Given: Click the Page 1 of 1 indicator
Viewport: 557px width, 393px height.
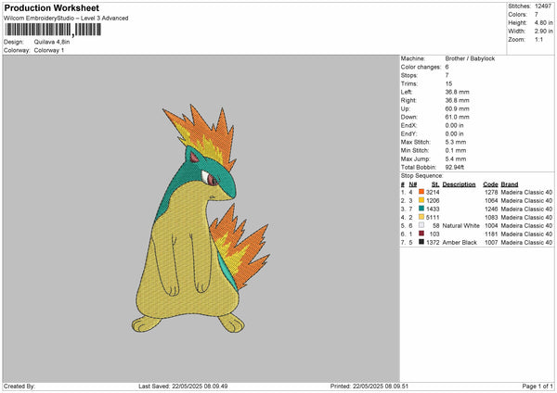Looking at the screenshot, I should tap(538, 387).
